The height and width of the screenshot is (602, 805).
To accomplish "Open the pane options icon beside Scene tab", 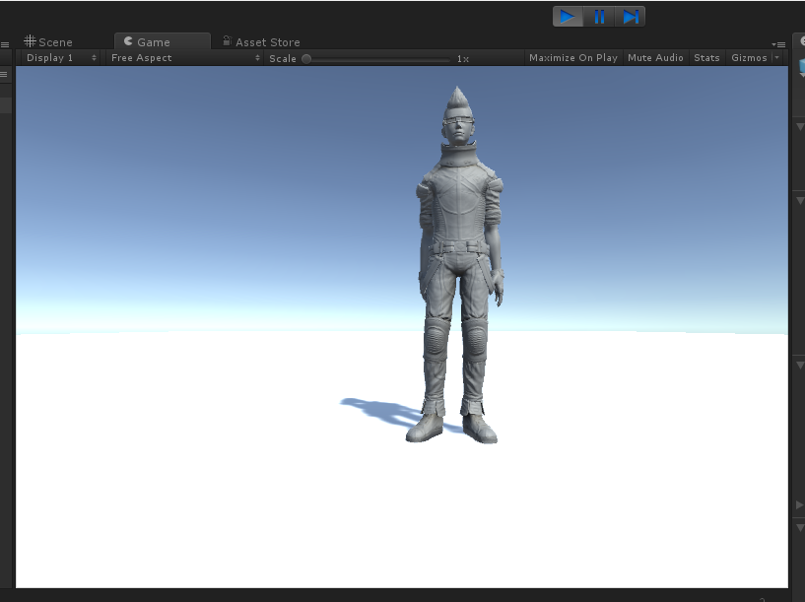I will pos(5,44).
